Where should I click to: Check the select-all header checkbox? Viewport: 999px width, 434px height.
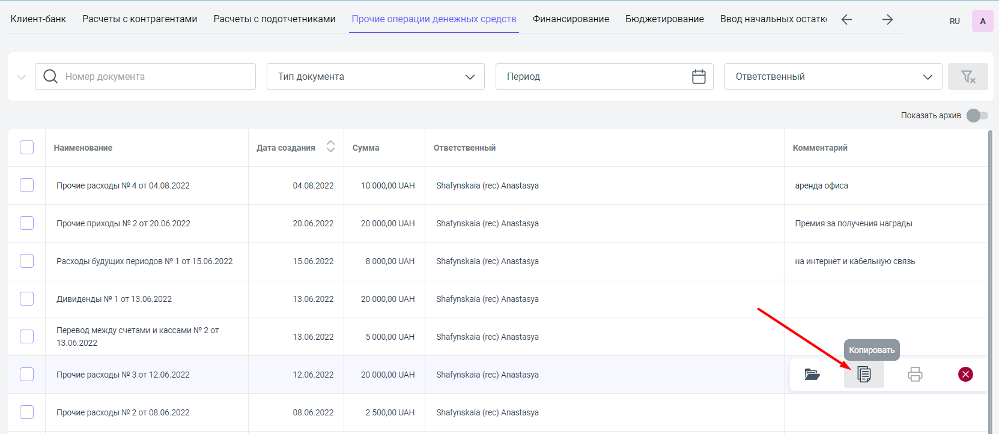26,148
